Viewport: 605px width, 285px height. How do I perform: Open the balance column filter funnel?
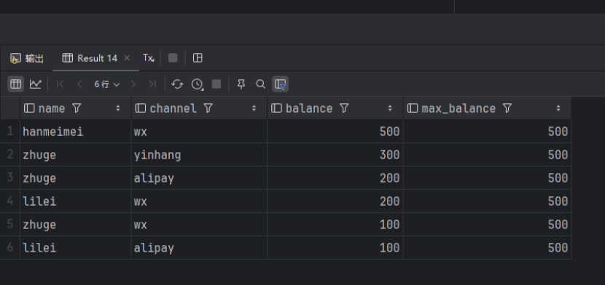[344, 108]
